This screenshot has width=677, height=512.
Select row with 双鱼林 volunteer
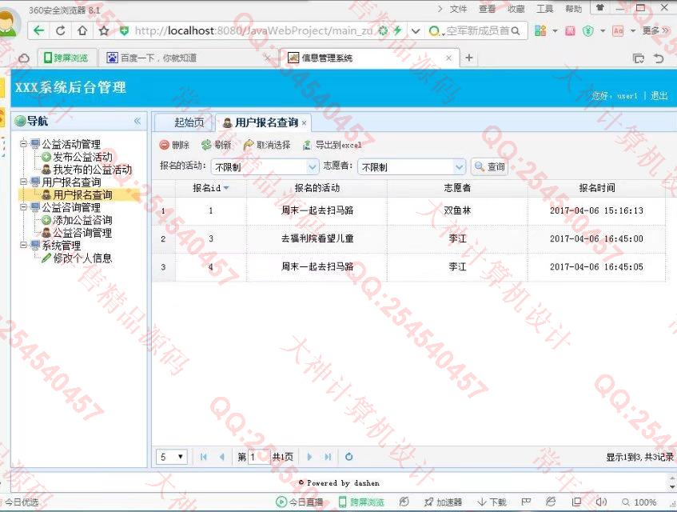click(408, 211)
